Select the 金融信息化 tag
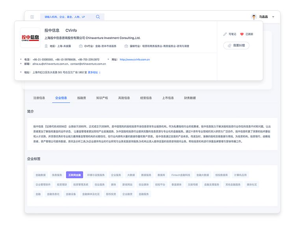This screenshot has width=305, height=231. coord(53,194)
